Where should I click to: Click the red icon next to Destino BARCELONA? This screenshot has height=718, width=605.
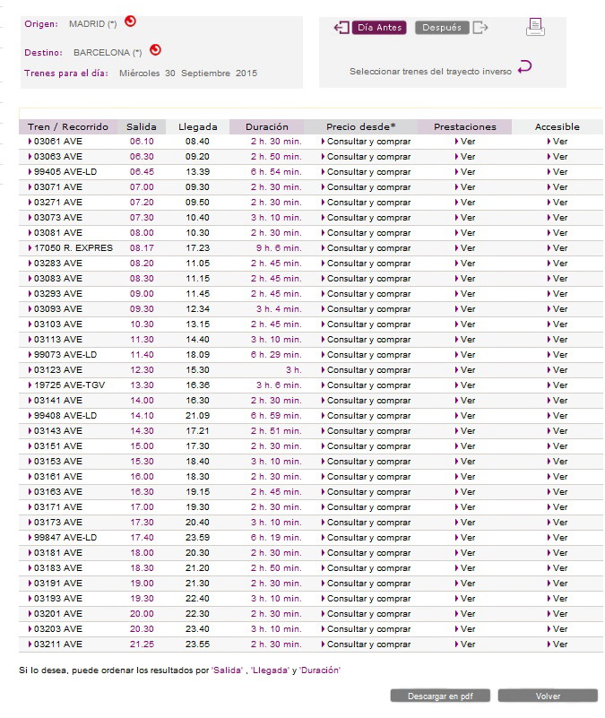(155, 50)
